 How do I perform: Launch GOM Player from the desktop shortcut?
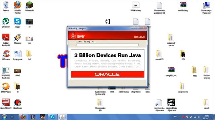(6, 86)
